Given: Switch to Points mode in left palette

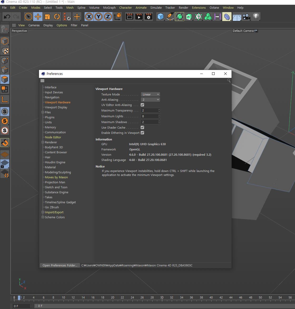Looking at the screenshot, I should [x=5, y=60].
